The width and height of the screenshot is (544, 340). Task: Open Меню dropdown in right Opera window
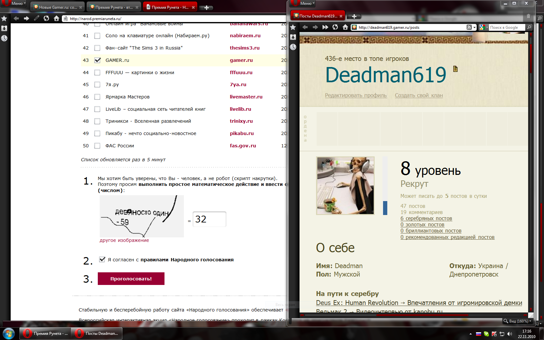coord(304,3)
